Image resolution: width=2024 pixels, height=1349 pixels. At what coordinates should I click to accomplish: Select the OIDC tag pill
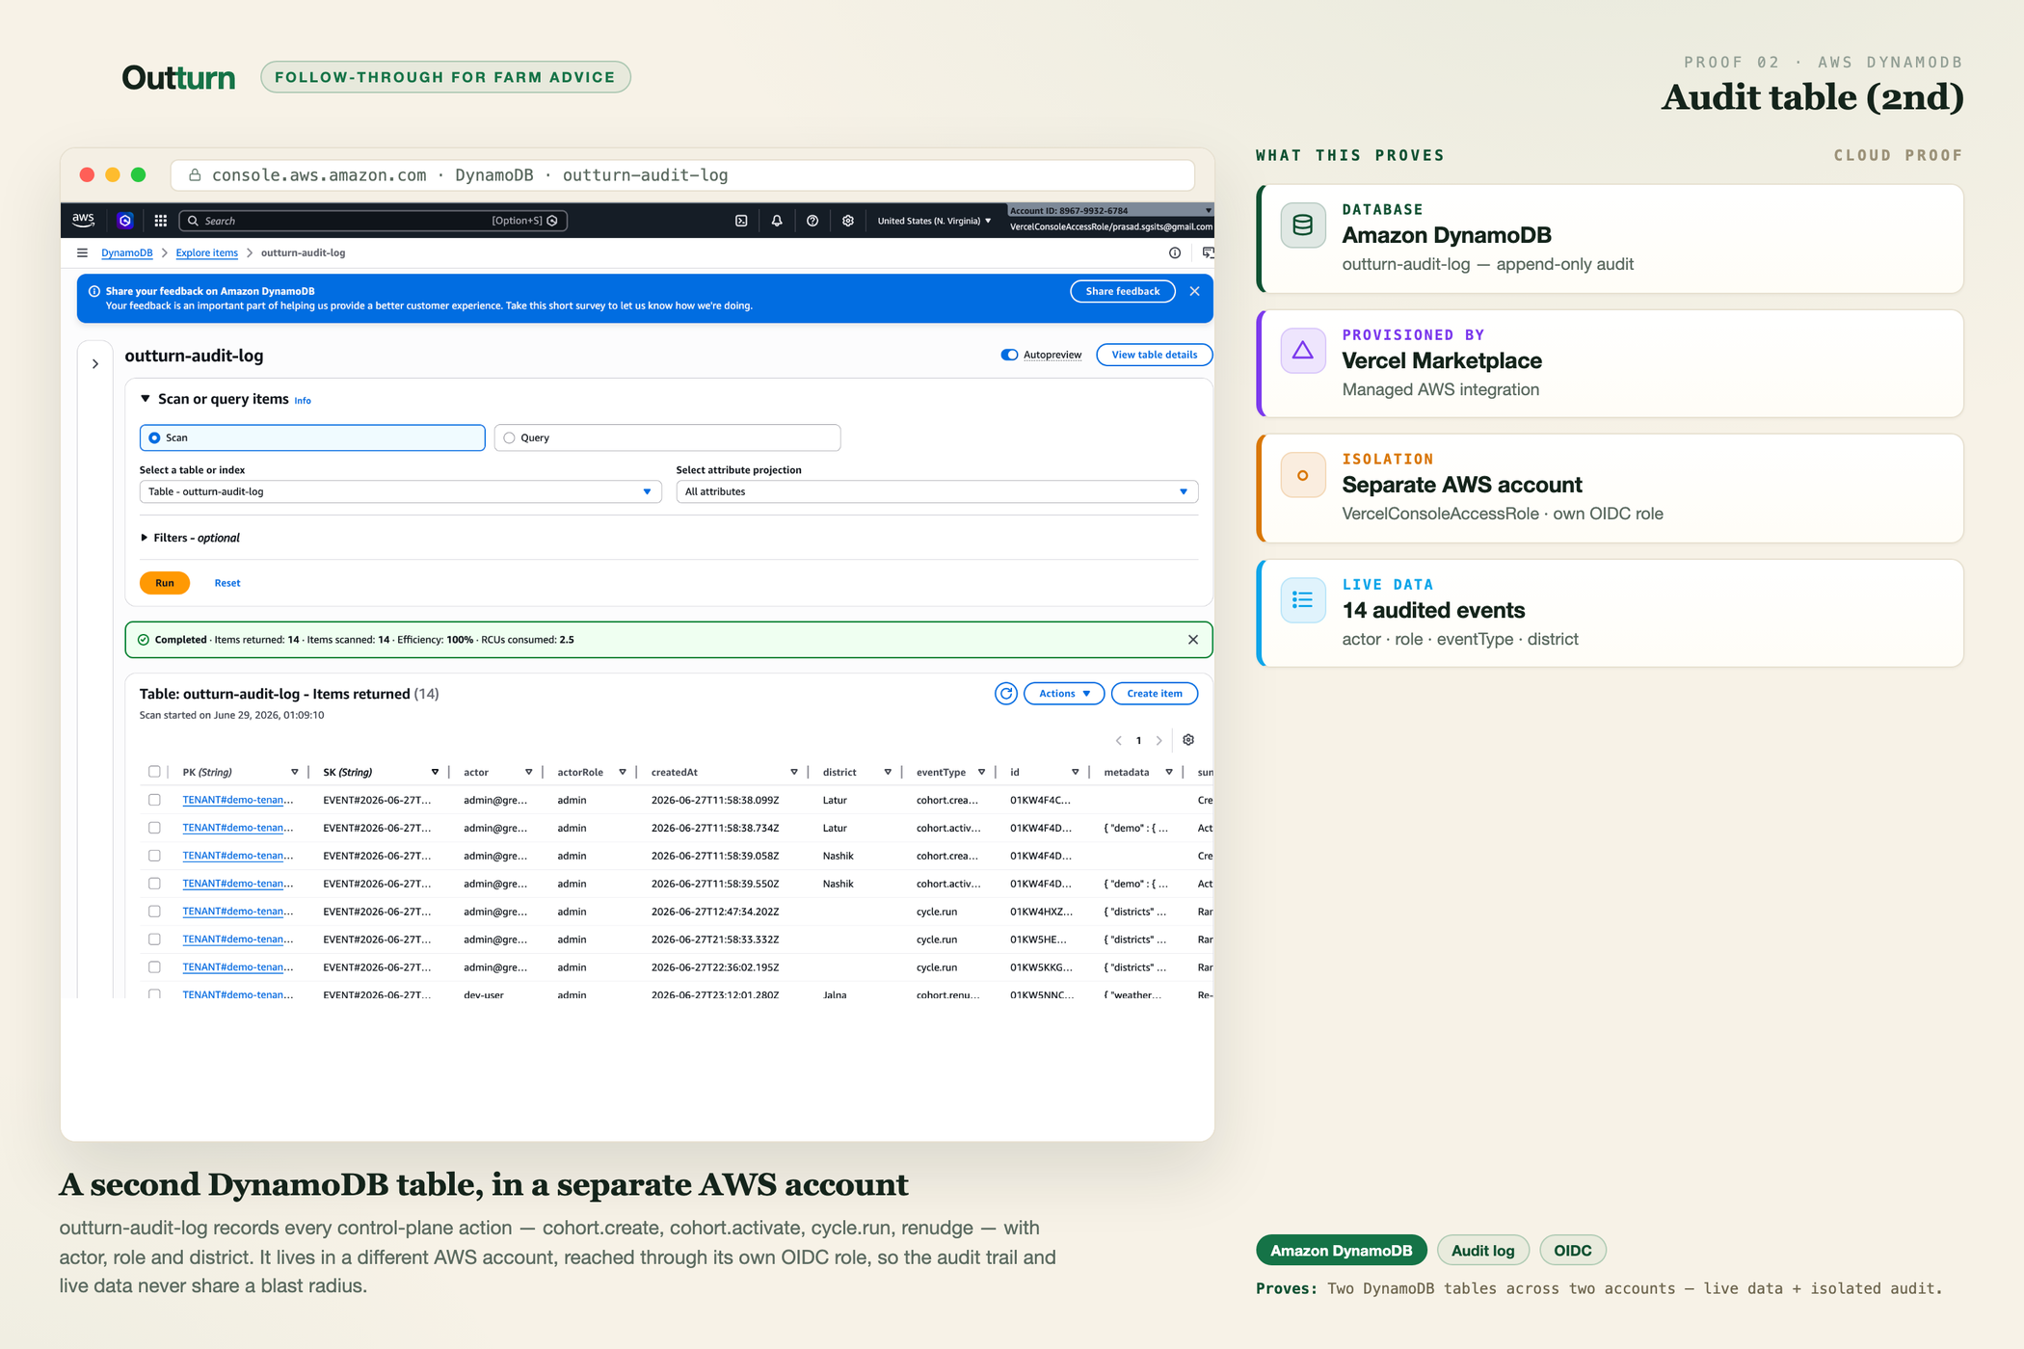(1572, 1251)
